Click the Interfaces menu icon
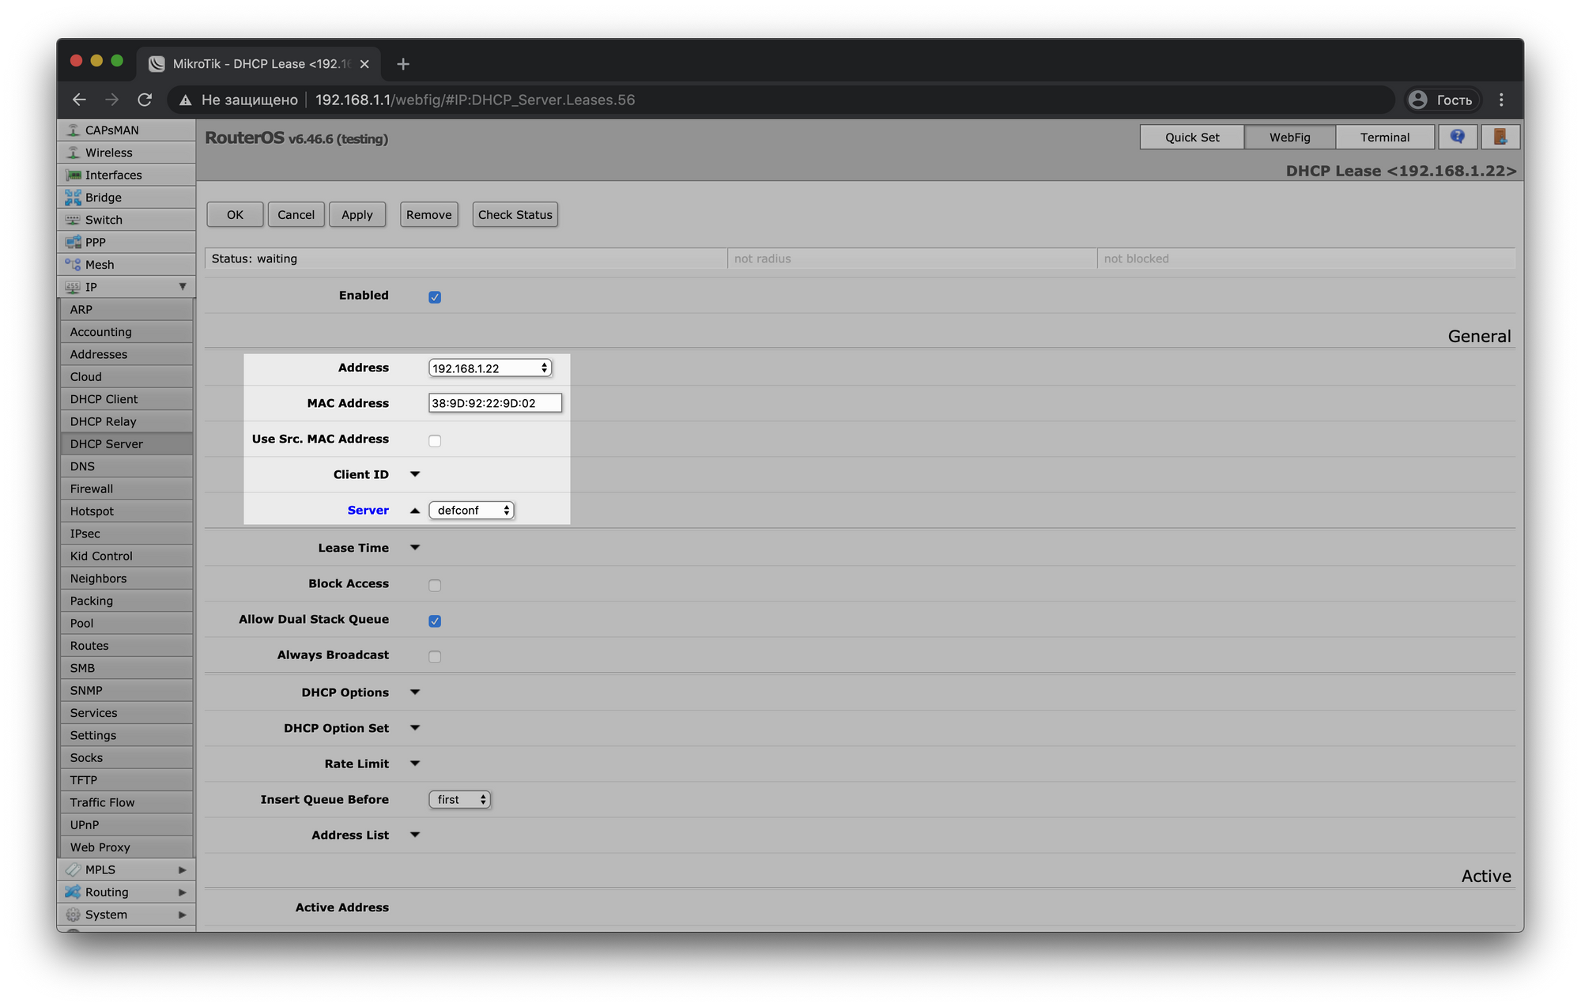 tap(74, 174)
